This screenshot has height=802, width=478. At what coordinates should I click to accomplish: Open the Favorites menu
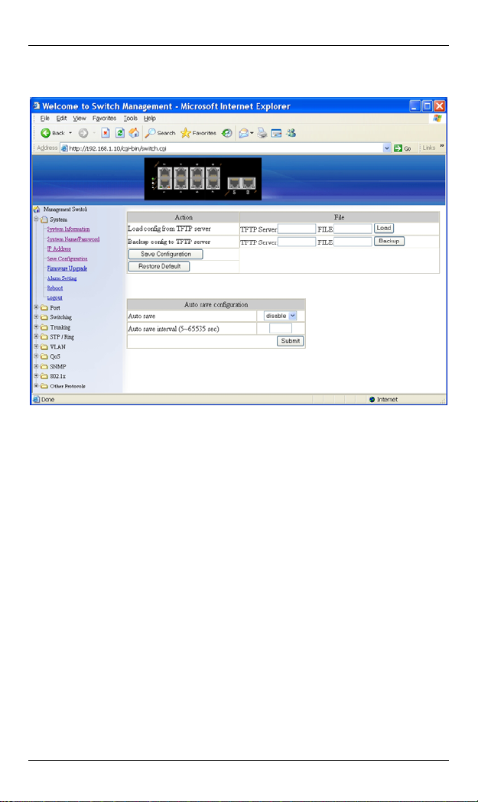105,119
